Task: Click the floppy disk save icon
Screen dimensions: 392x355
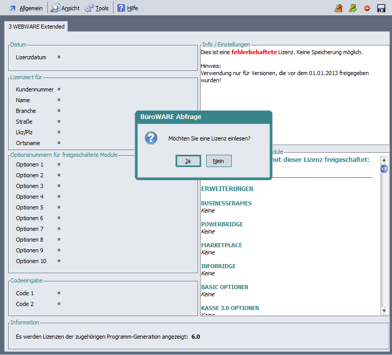Action: coord(381,8)
